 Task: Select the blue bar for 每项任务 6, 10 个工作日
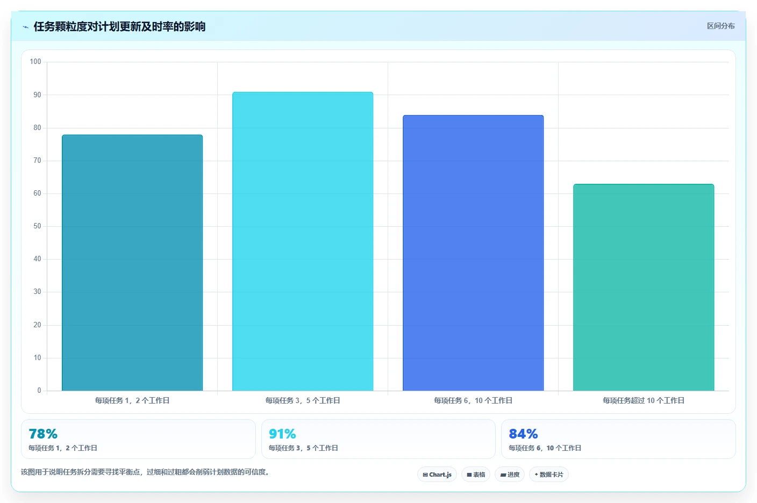(x=473, y=253)
